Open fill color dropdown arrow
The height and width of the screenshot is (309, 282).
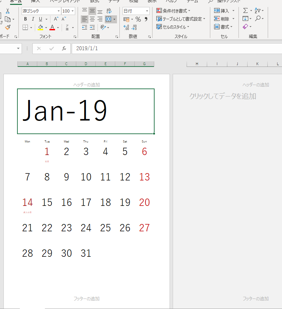click(x=46, y=28)
